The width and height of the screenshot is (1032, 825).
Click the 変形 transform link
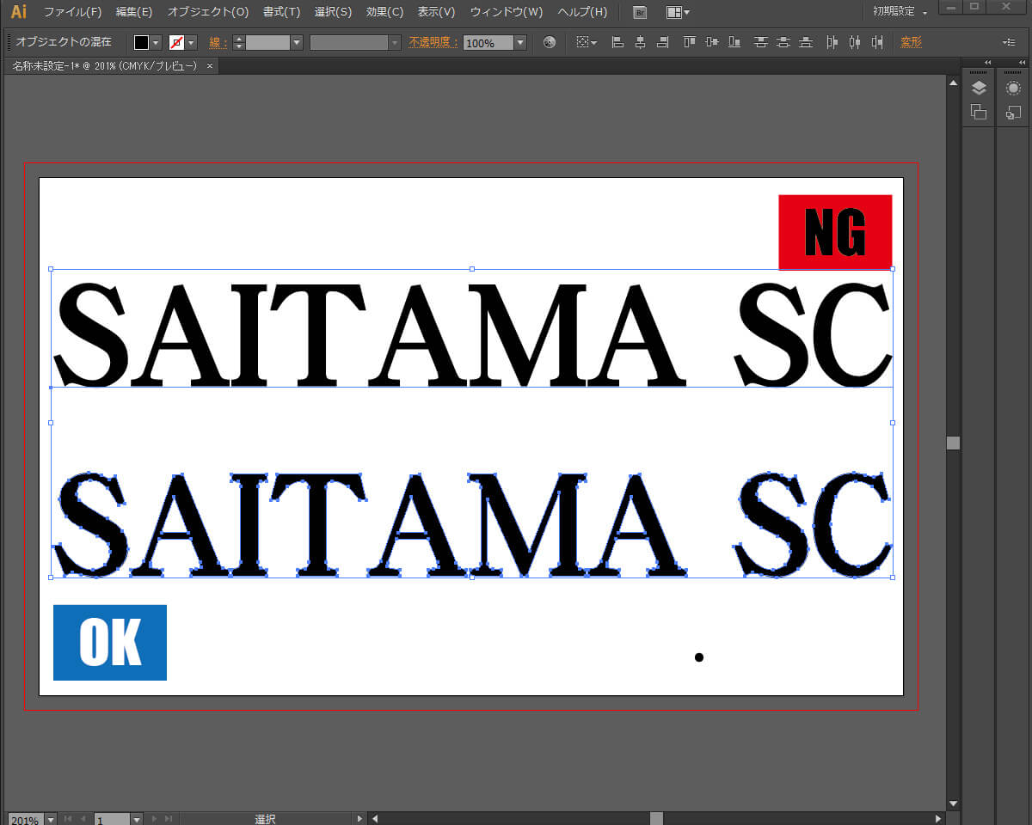click(x=911, y=42)
